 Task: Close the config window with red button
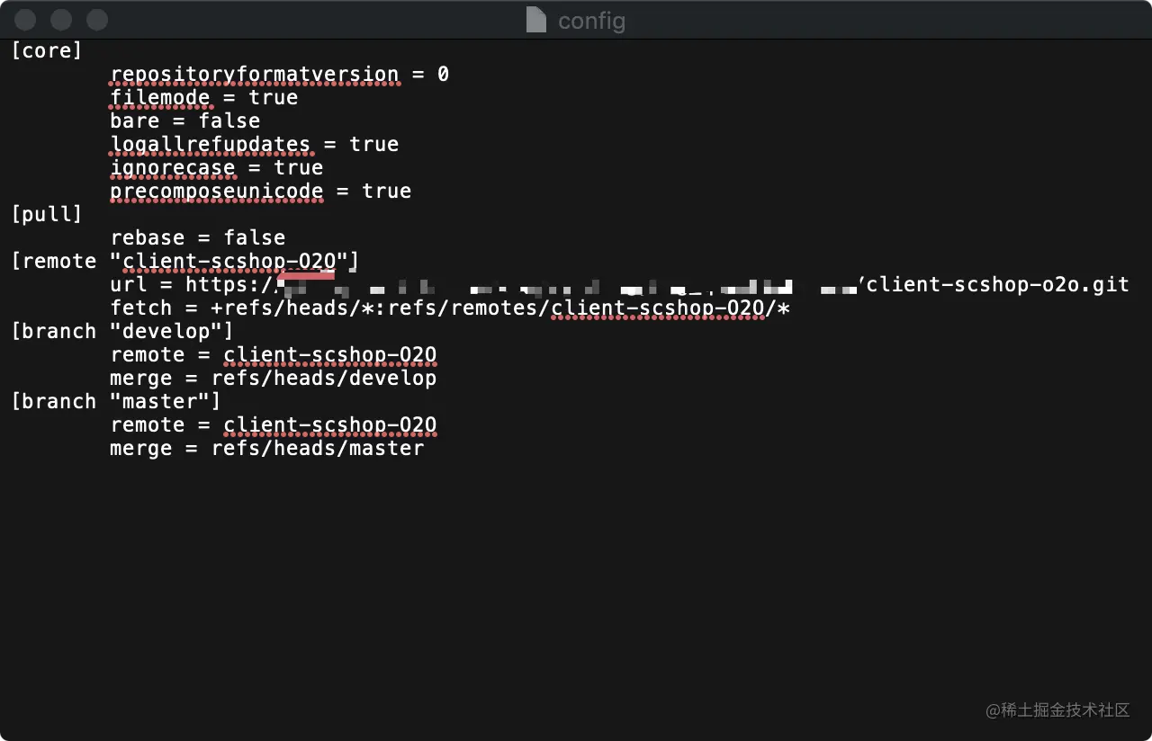(26, 20)
